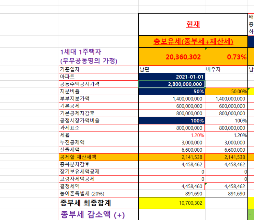Click the '기본공제' row label
The height and width of the screenshot is (220, 254).
98,106
